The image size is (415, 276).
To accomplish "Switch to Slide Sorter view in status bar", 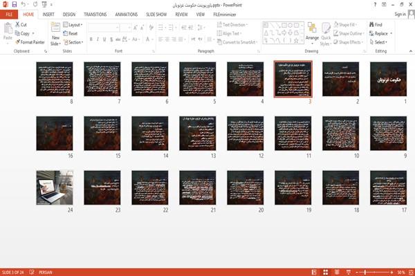I will 326,272.
